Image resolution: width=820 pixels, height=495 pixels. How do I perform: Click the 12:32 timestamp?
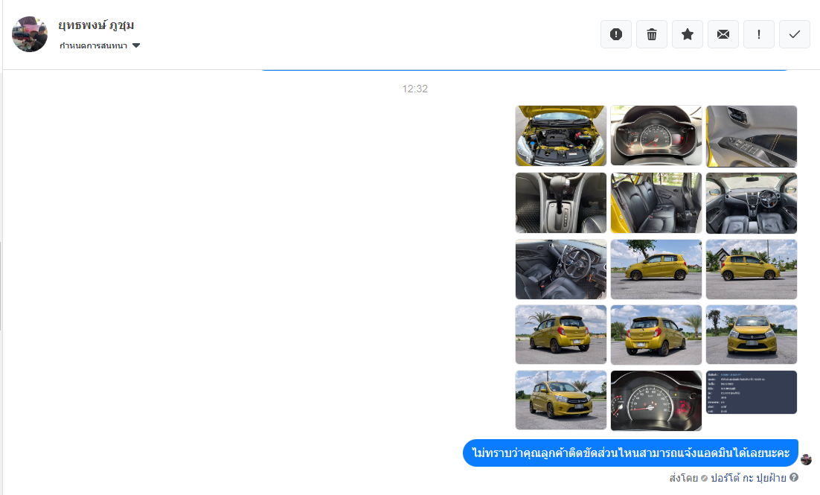(414, 89)
